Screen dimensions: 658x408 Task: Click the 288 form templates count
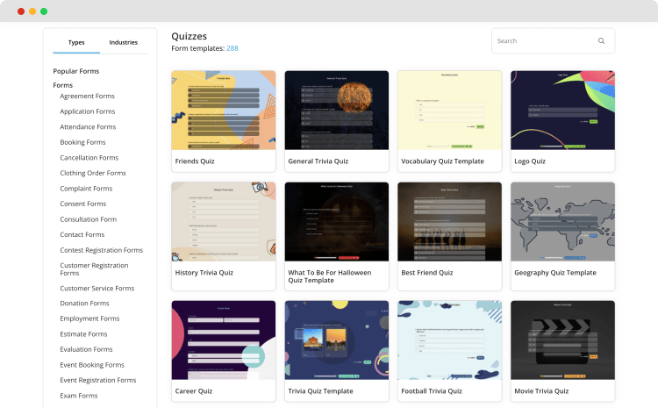point(232,48)
